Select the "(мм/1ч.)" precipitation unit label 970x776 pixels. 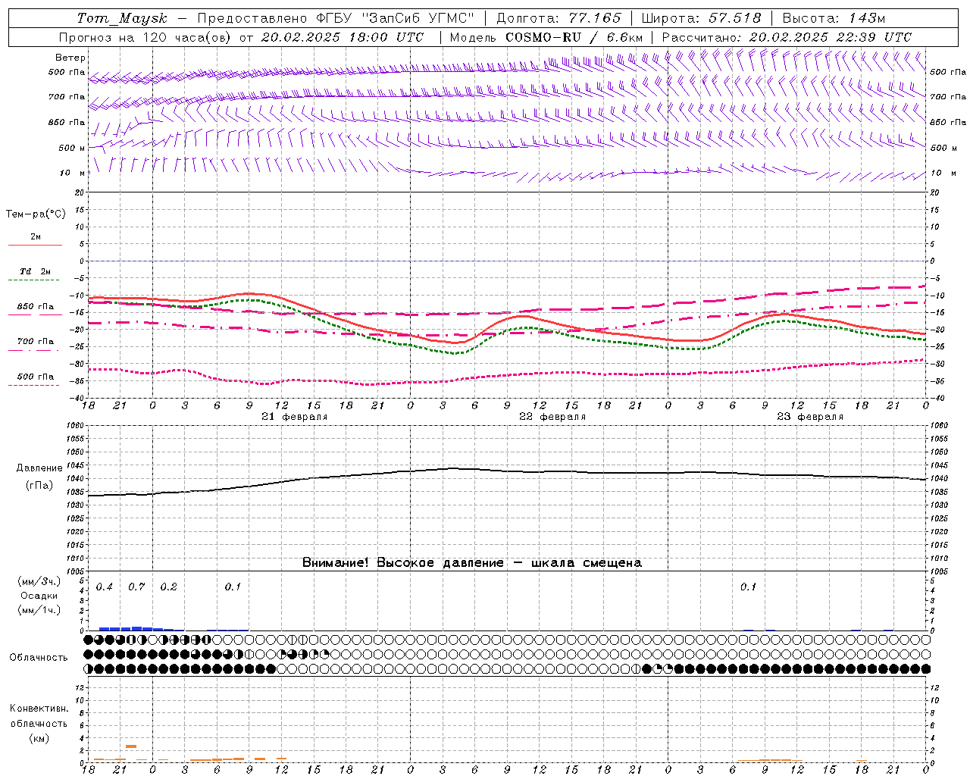coord(39,610)
